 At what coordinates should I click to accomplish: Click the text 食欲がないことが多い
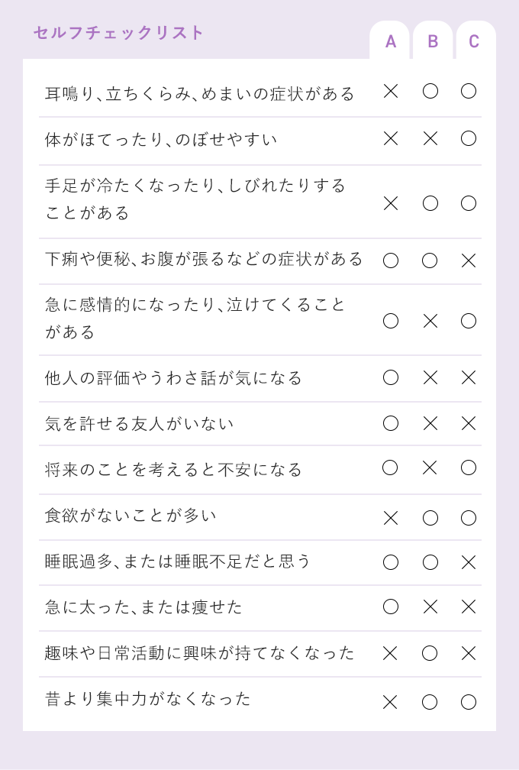tap(131, 516)
